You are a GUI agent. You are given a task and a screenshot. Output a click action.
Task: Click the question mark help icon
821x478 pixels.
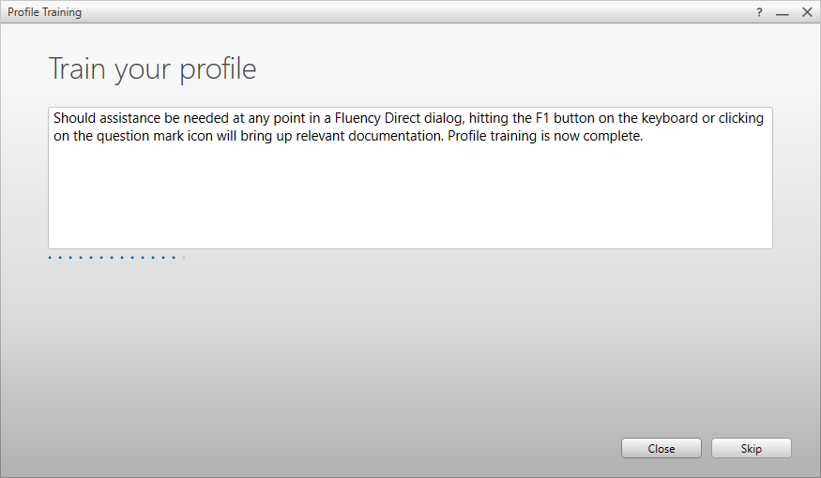759,12
